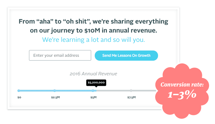This screenshot has height=124, width=215.
Task: Click the $0 label under the bar
Action: point(19,97)
